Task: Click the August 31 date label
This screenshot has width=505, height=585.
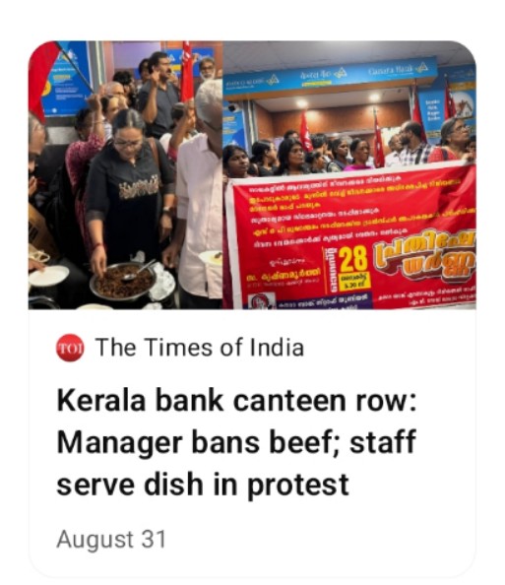Action: (111, 539)
